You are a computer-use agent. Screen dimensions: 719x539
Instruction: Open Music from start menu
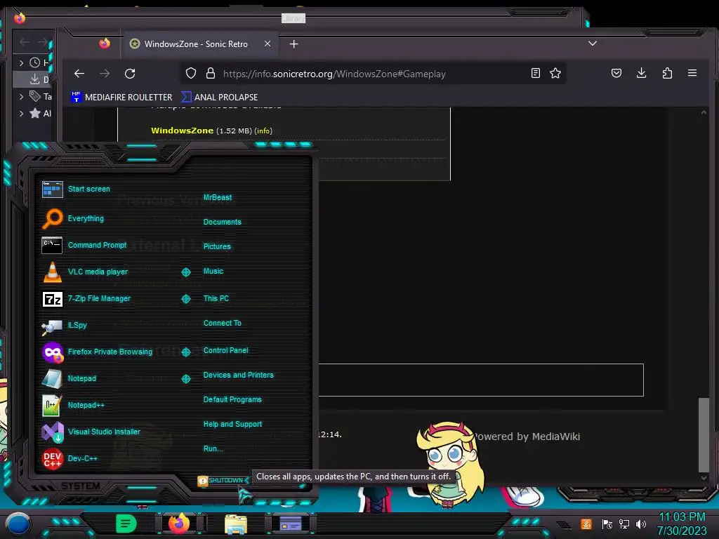click(x=213, y=272)
